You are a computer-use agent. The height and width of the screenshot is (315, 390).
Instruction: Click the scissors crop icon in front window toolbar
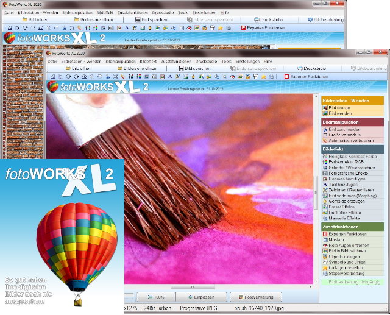point(107,77)
